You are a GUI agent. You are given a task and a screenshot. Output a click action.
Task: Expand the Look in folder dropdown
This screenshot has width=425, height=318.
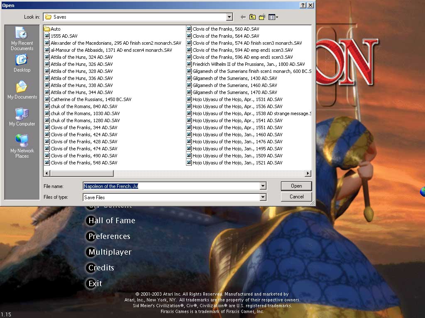(x=229, y=17)
